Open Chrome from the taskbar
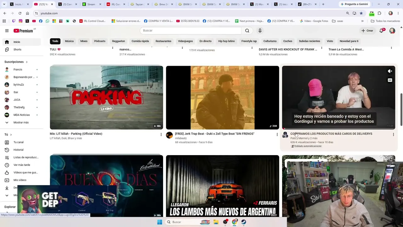The height and width of the screenshot is (227, 403). 235,222
